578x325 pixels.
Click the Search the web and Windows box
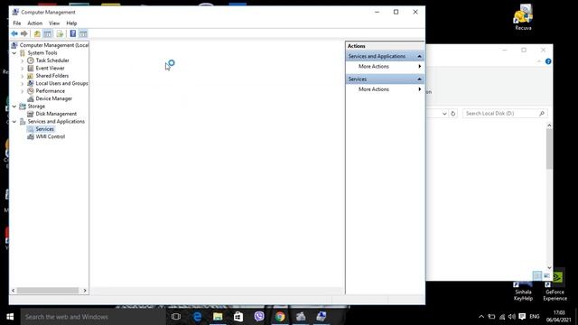coord(93,317)
